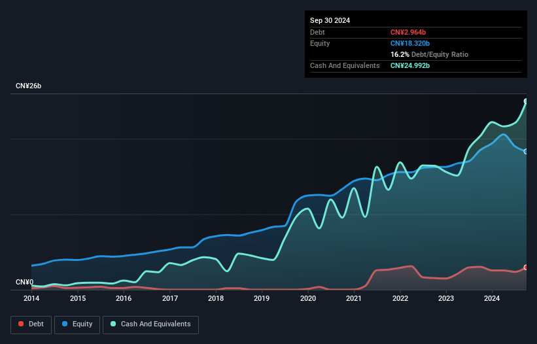Screen dimensions: 537x344
Task: Click the CN¥0 y-axis label
Action: tap(25, 282)
